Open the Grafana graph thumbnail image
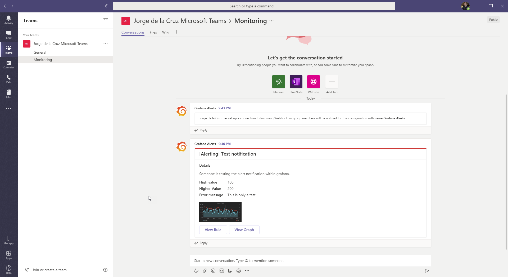508x277 pixels. click(220, 212)
